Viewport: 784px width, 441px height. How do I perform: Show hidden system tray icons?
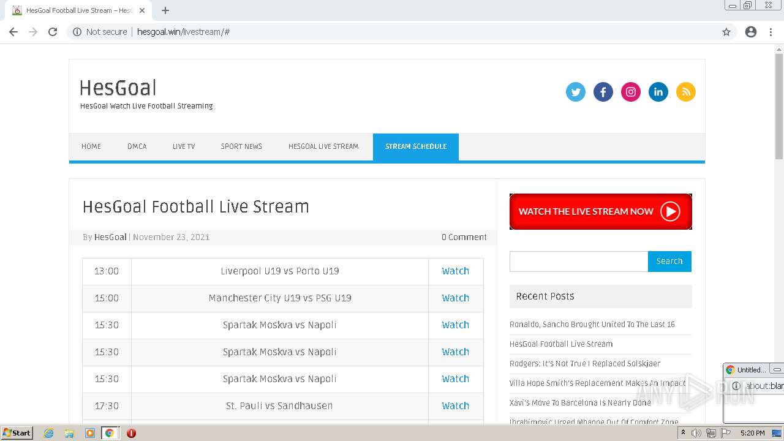tap(683, 433)
